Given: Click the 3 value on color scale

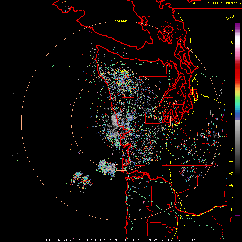Looking at the screenshot, I should tap(232, 78).
